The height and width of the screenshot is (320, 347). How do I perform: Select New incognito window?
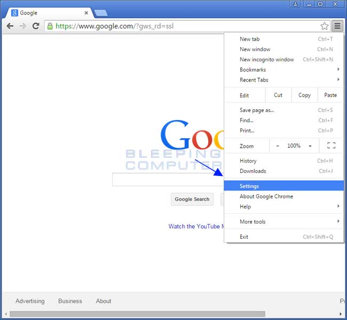point(266,60)
